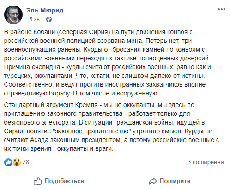Image resolution: width=230 pixels, height=190 pixels.
Task: Open the Эль Мюрид author name link
Action: 45,10
